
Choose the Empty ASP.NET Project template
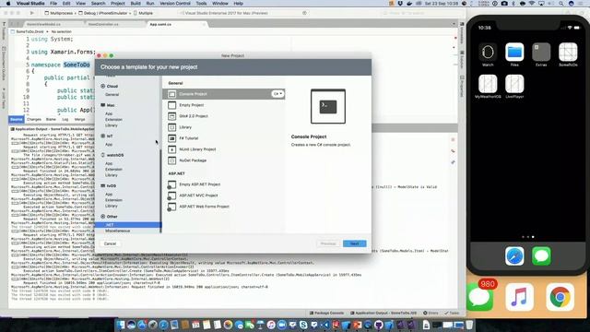coord(223,184)
